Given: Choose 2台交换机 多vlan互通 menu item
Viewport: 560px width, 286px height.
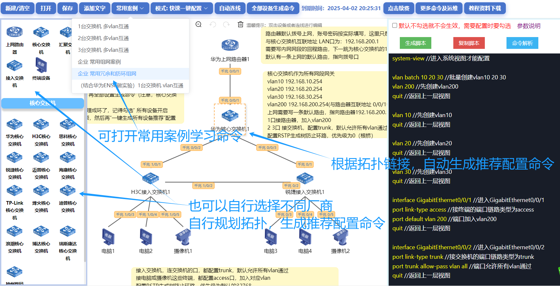Looking at the screenshot, I should pos(103,38).
